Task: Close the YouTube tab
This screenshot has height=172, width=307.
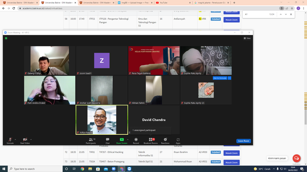Action: (x=190, y=3)
